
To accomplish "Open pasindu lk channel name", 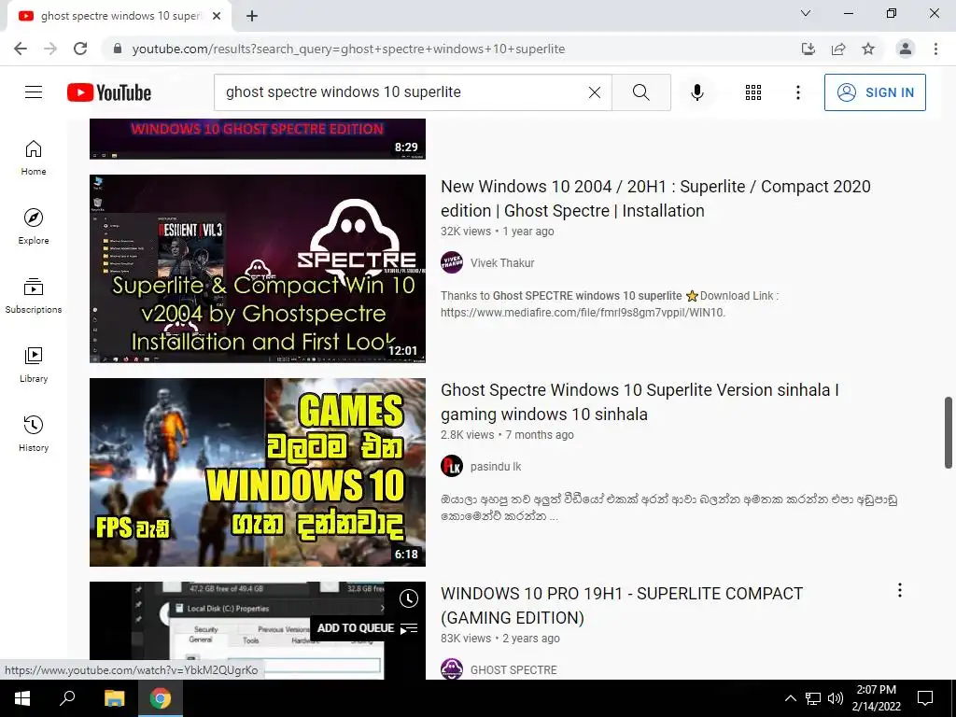I will [496, 467].
